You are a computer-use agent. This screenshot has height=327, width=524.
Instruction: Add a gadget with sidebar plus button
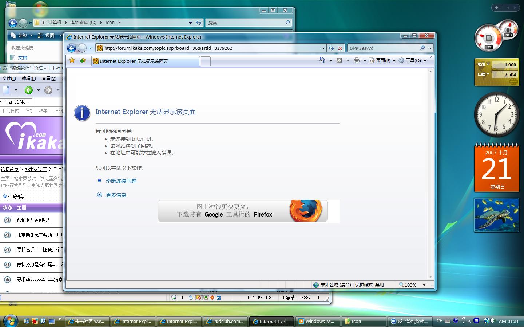(x=497, y=8)
